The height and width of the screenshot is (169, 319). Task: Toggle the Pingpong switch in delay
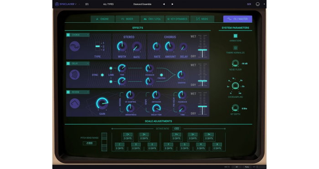coord(161,75)
